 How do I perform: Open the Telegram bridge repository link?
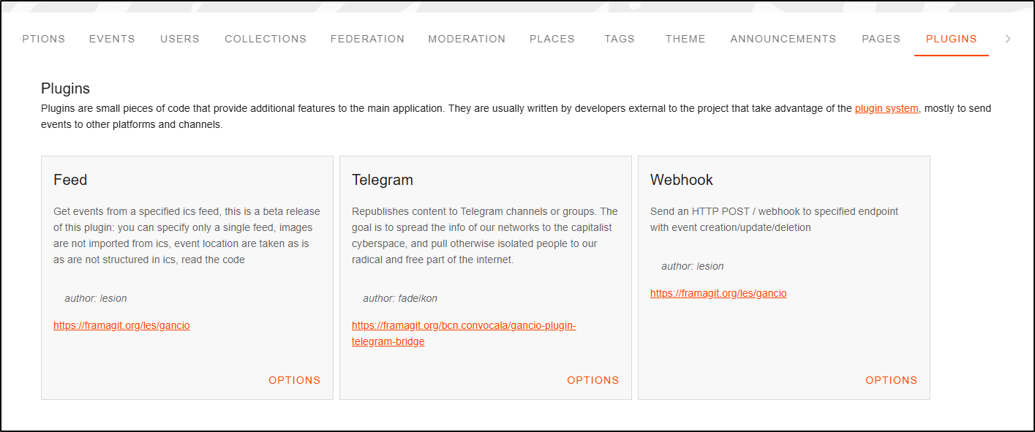pyautogui.click(x=464, y=333)
